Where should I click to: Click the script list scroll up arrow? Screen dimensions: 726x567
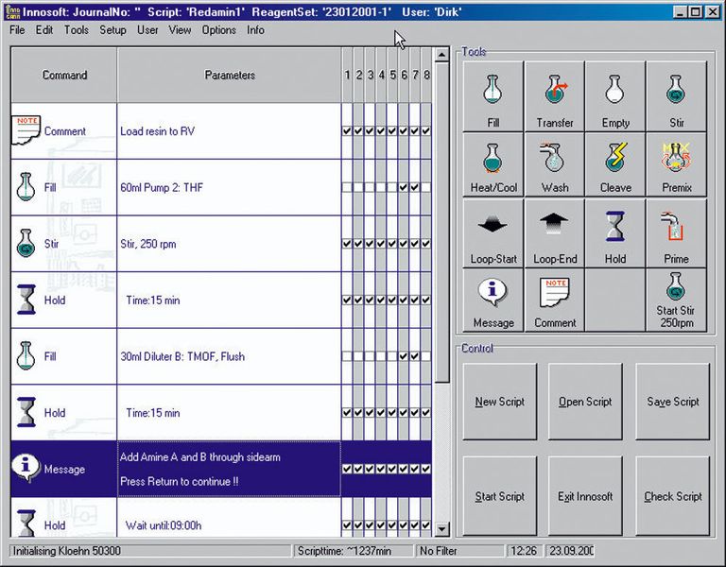pyautogui.click(x=441, y=55)
